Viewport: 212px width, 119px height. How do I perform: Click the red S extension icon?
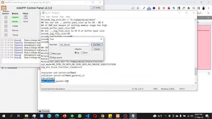[169, 8]
